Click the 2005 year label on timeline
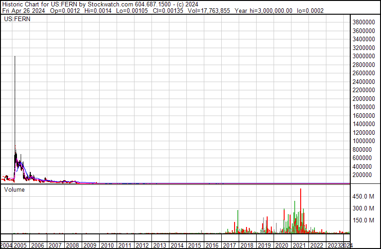Viewport: 381px width, 249px height. (x=20, y=245)
